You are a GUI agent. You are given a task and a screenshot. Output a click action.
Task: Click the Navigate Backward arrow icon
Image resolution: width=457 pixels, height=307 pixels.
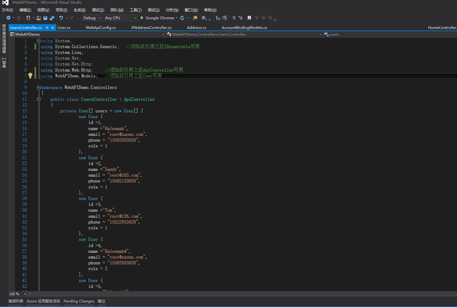click(9, 18)
